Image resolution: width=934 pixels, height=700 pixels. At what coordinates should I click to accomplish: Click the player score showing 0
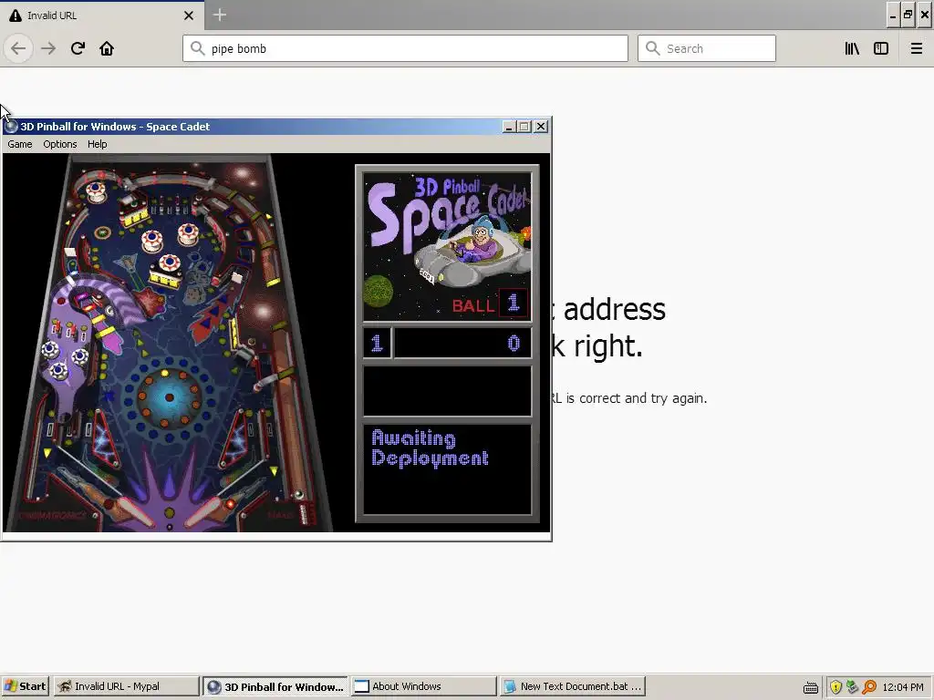pos(462,343)
